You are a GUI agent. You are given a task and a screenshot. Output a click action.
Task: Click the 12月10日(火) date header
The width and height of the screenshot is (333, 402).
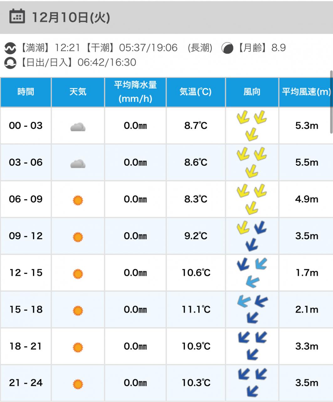(71, 17)
